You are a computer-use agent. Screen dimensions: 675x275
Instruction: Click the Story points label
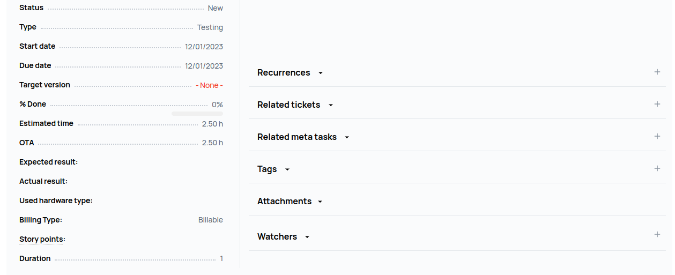(42, 239)
